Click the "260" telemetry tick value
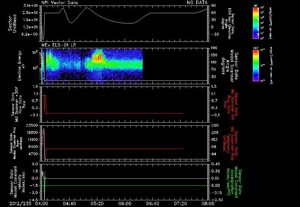The image size is (300, 207). tap(215, 125)
